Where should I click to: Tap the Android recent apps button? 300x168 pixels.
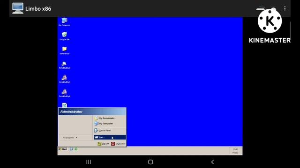(89, 162)
